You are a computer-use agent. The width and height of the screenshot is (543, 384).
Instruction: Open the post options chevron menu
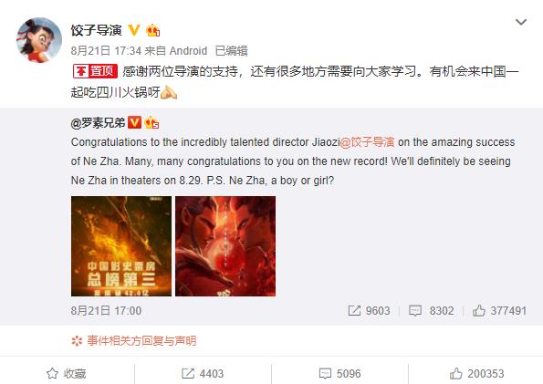(521, 22)
